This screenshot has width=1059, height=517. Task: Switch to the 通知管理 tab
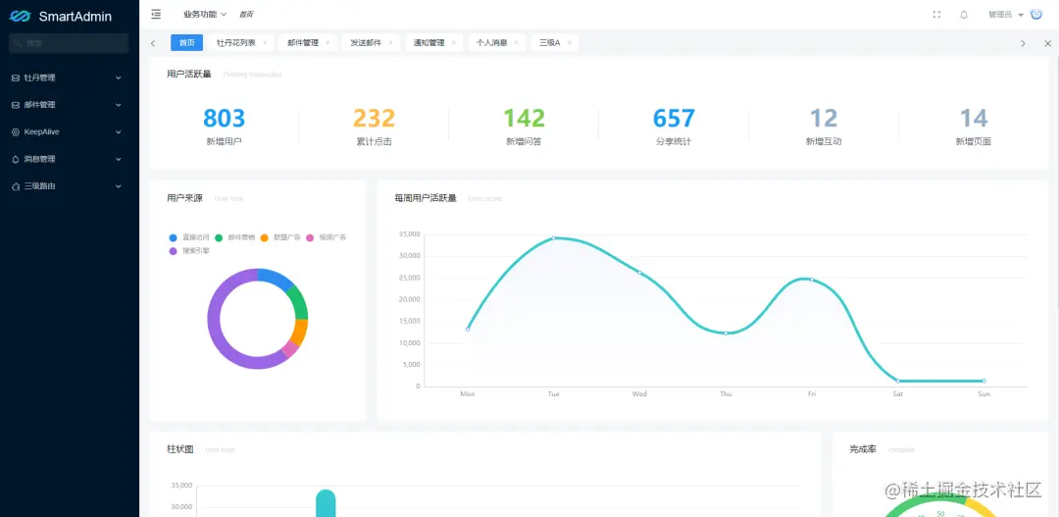pyautogui.click(x=429, y=42)
